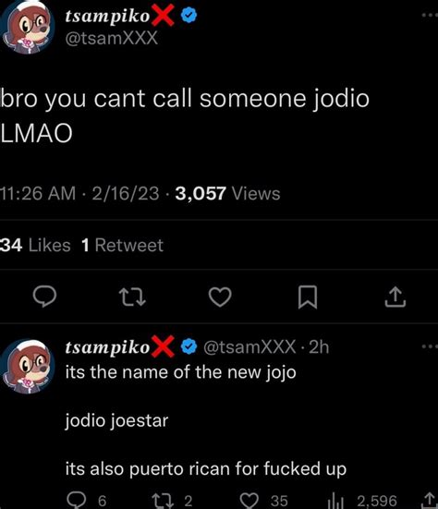Share the reply tweet
Screen dimensions: 438x509
[x=430, y=501]
